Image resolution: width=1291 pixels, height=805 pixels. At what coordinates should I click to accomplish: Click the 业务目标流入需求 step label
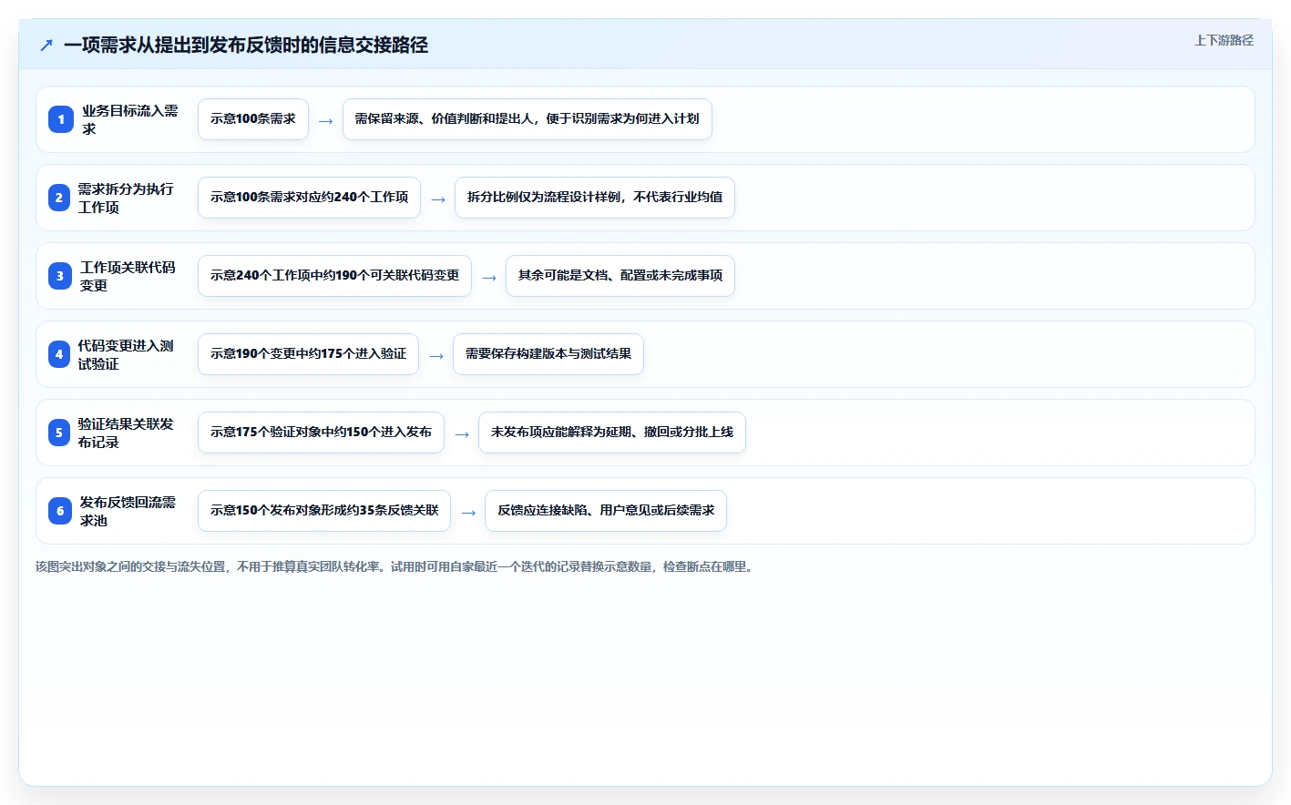[x=130, y=119]
